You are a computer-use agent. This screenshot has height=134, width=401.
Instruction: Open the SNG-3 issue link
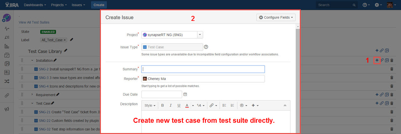click(x=44, y=78)
